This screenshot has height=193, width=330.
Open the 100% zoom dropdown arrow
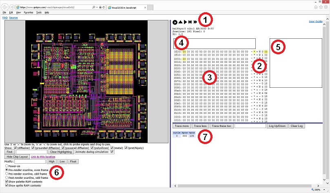click(324, 190)
